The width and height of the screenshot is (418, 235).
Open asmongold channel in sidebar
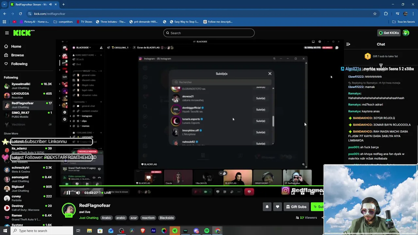point(28,179)
